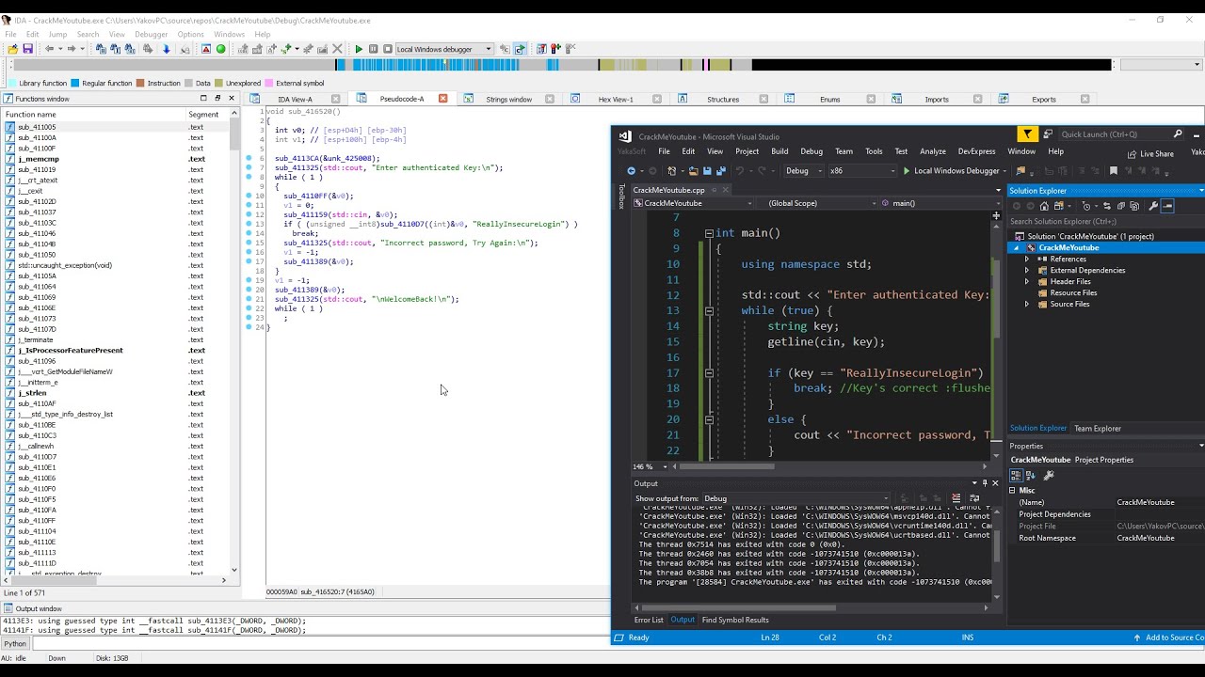The image size is (1205, 677).
Task: Click the IDA navigation band overview
Action: pos(562,65)
